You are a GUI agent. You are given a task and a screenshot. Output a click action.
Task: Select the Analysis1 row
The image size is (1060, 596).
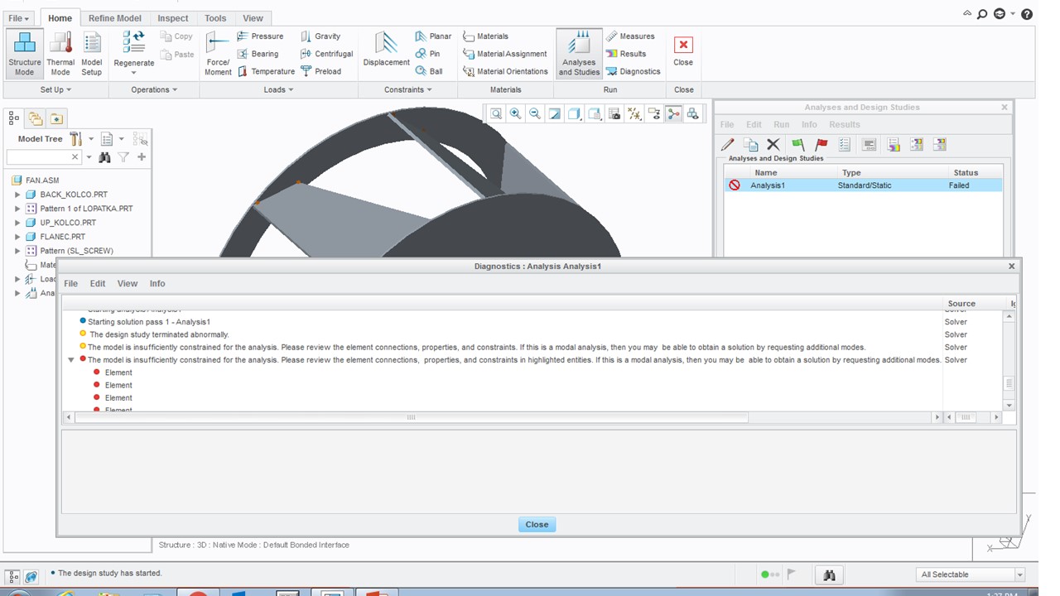click(863, 185)
